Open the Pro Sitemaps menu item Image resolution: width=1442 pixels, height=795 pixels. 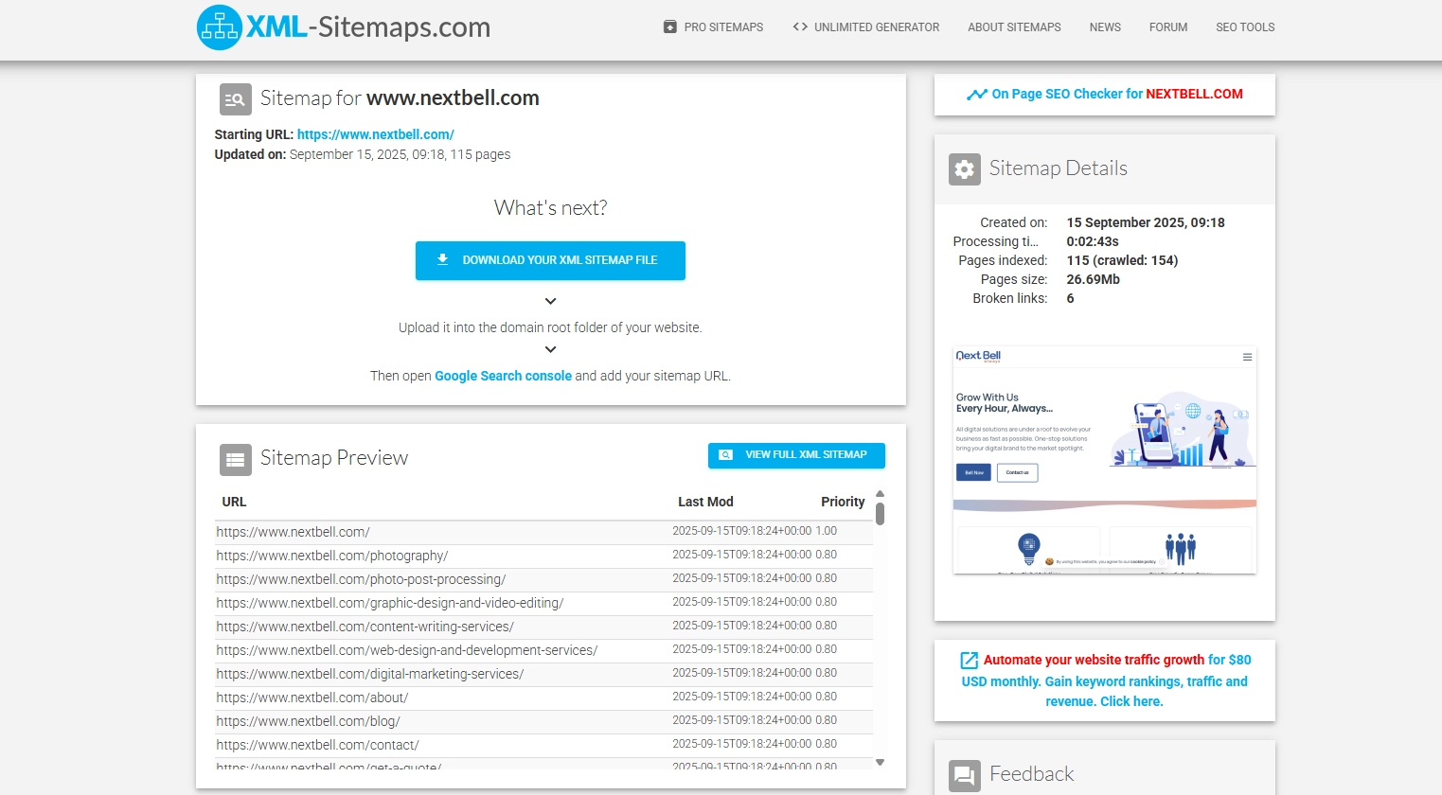tap(713, 27)
